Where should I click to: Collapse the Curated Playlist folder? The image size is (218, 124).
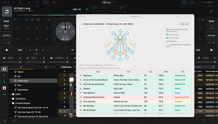[10, 103]
